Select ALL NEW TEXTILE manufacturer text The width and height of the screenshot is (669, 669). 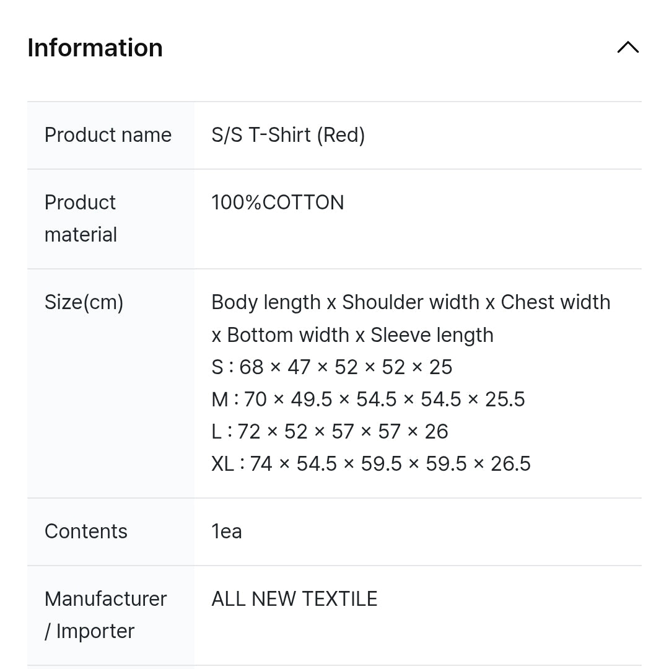click(x=294, y=599)
